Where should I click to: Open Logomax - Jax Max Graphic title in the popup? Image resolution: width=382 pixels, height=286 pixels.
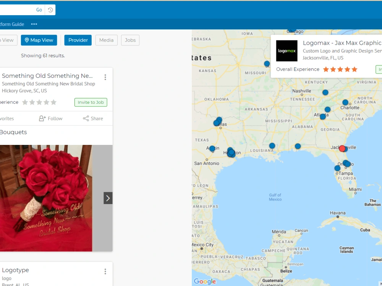point(342,43)
